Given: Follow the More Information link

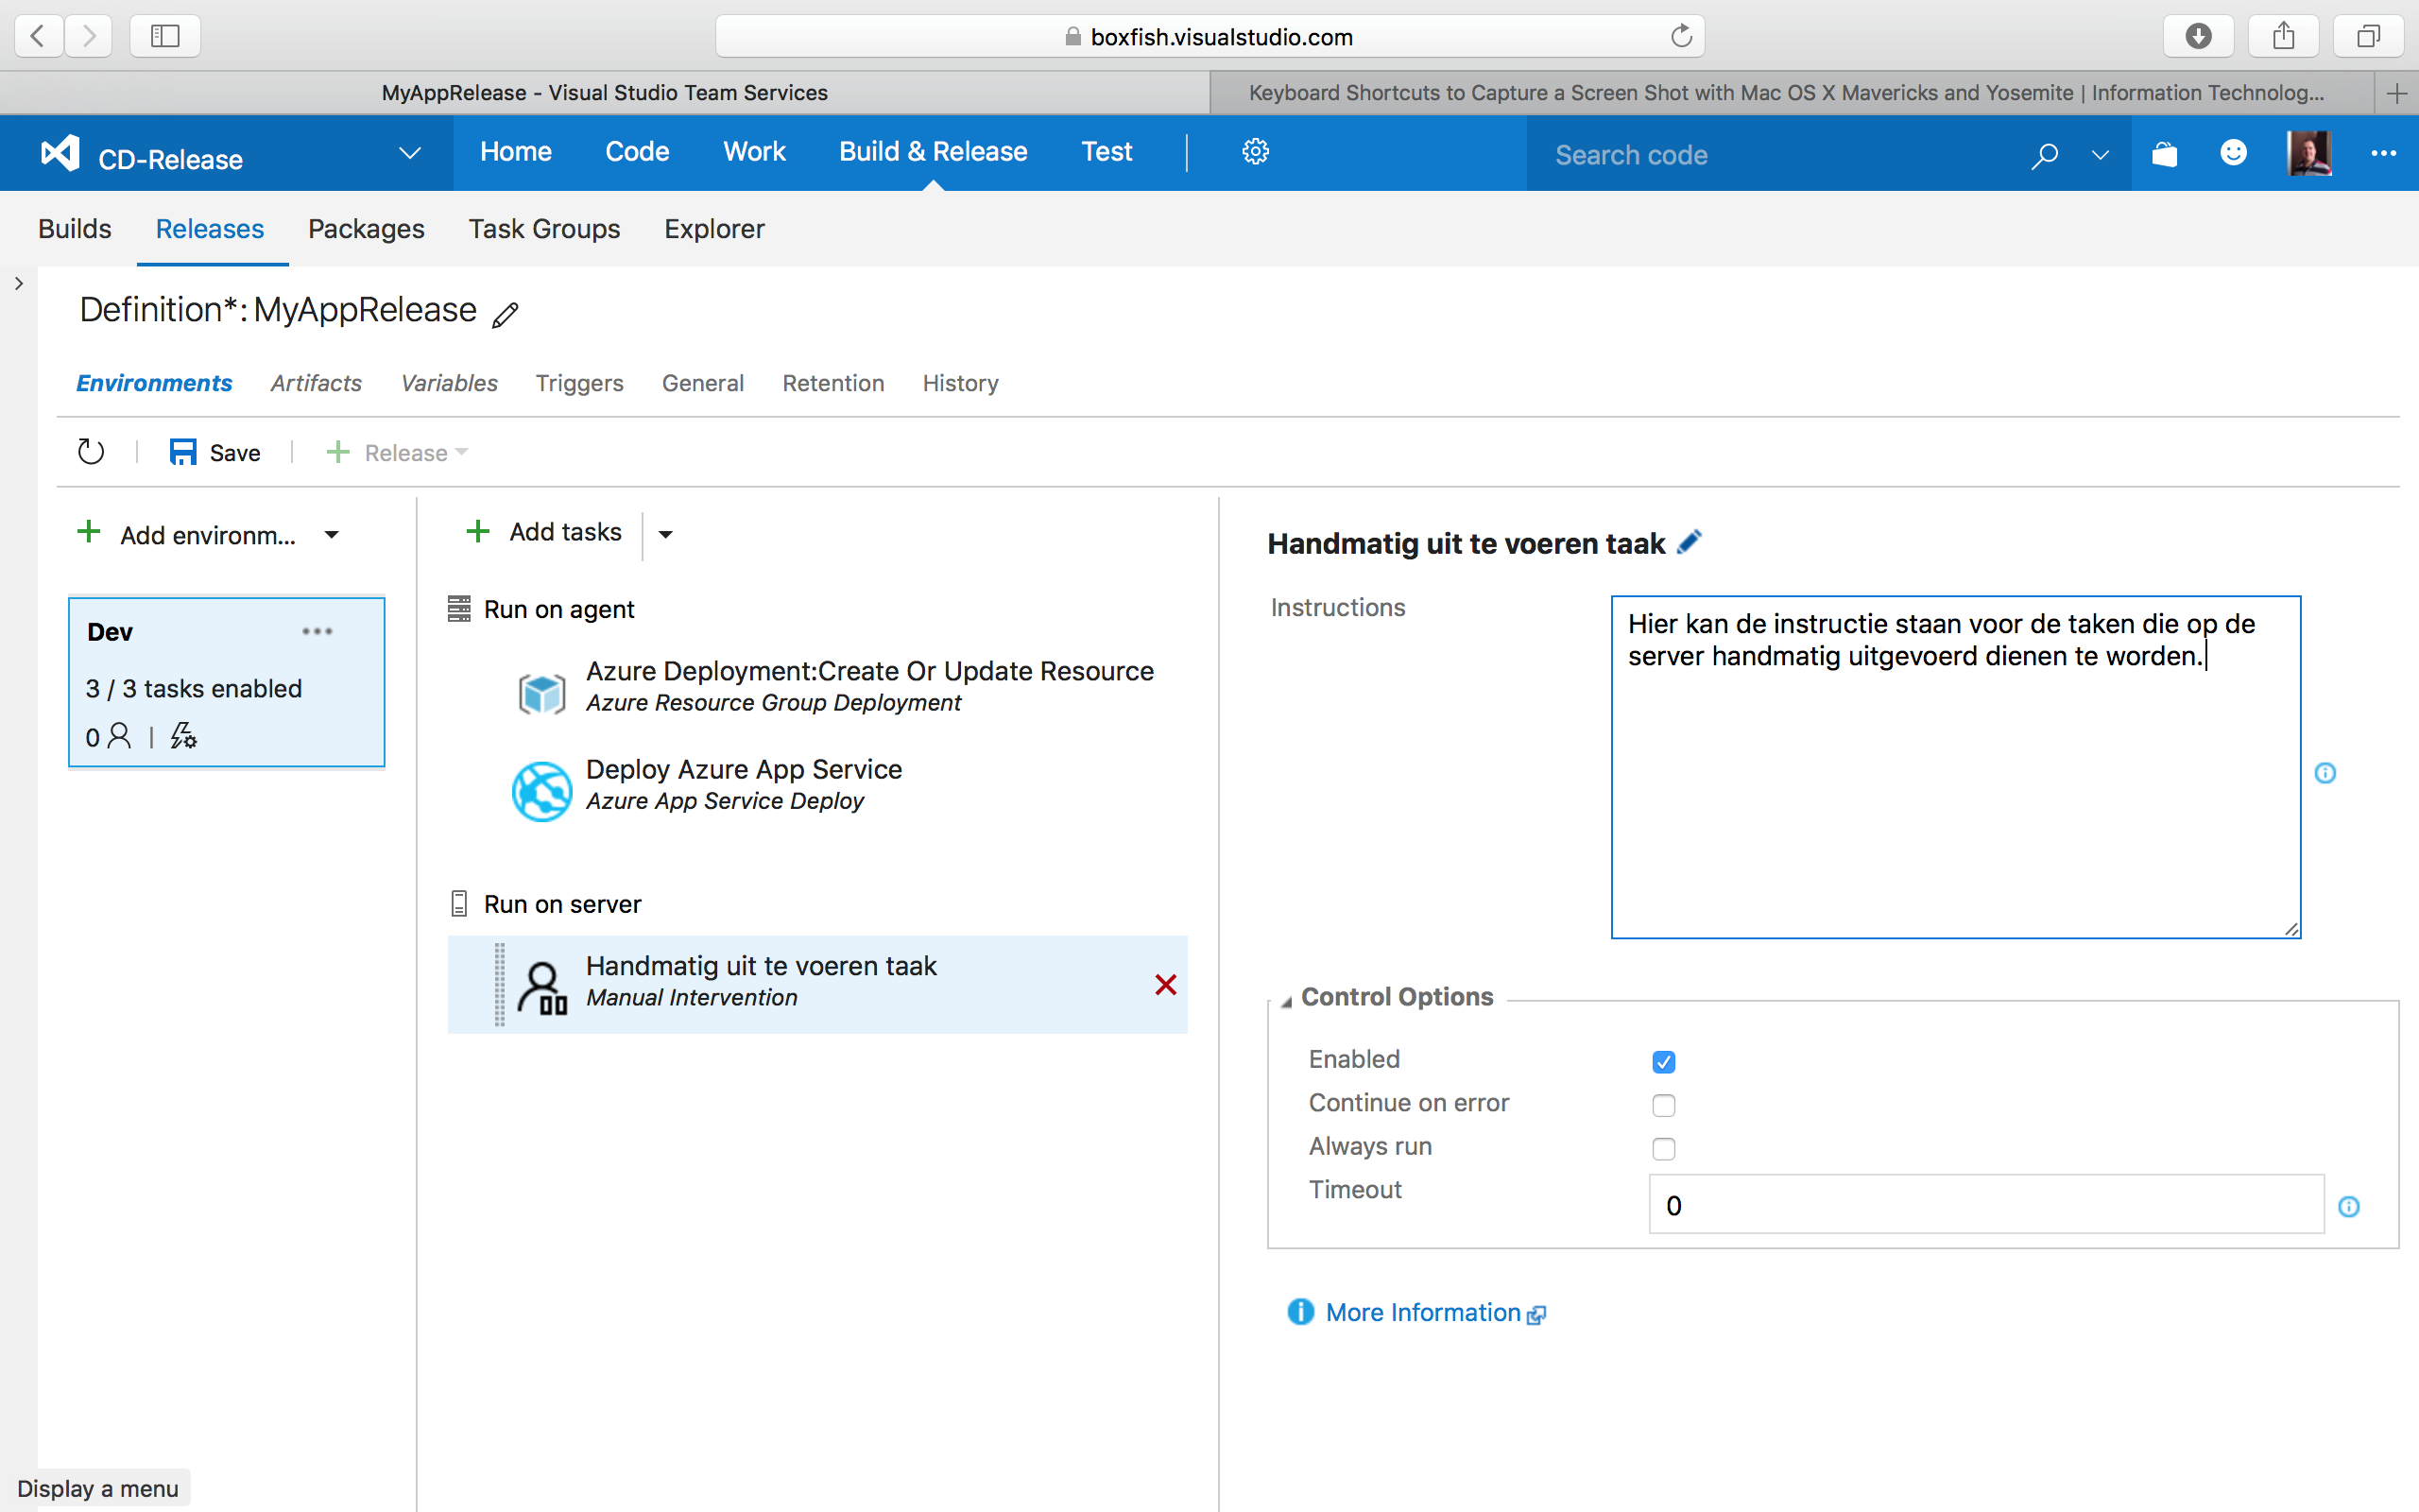Looking at the screenshot, I should click(1421, 1312).
